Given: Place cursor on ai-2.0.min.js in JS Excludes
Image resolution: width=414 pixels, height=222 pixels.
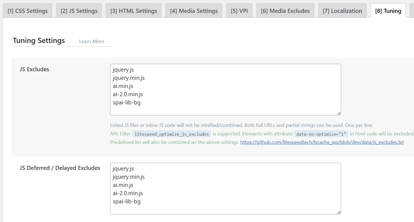Looking at the screenshot, I should [x=128, y=94].
